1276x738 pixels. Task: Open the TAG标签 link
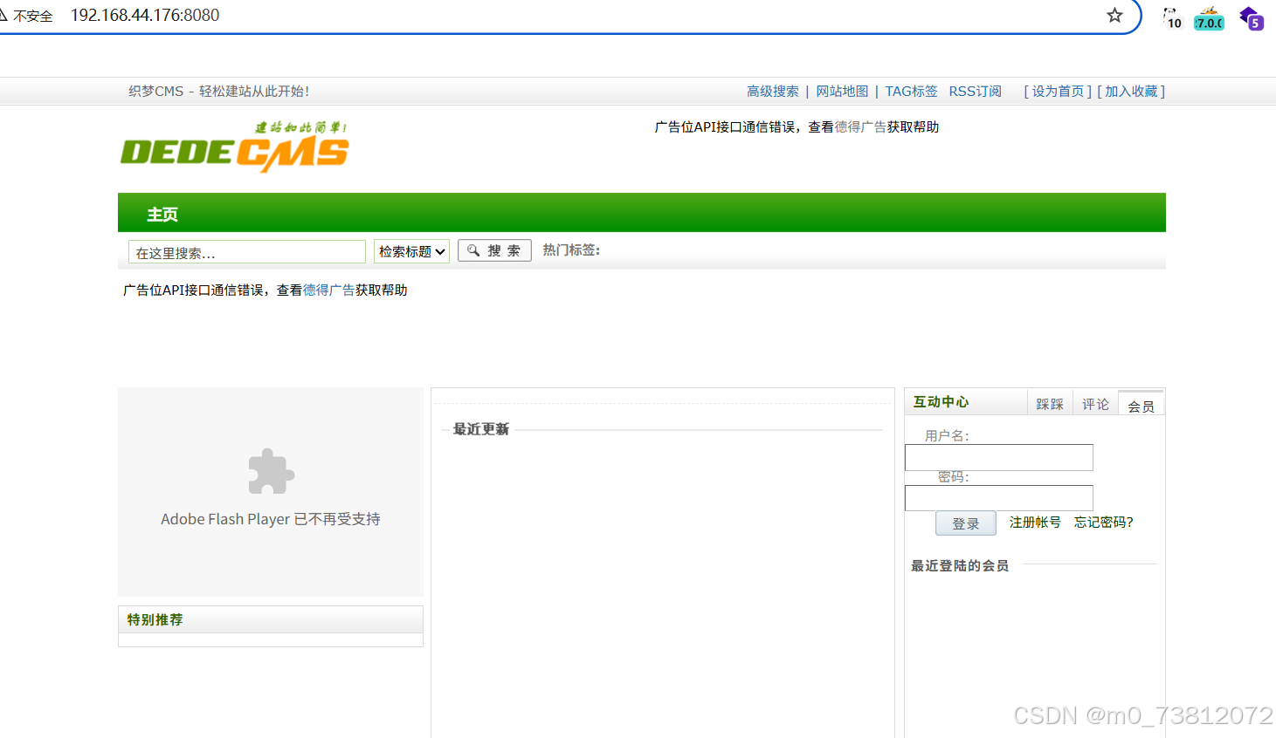(911, 91)
